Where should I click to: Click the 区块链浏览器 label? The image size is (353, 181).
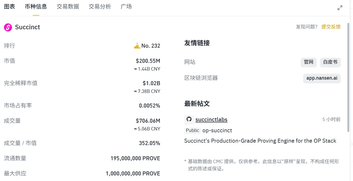click(201, 78)
